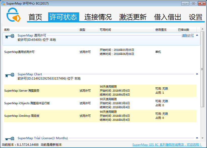Click 试用许可 type in iDesktop 高级版 row
The image size is (207, 148).
[85, 116]
